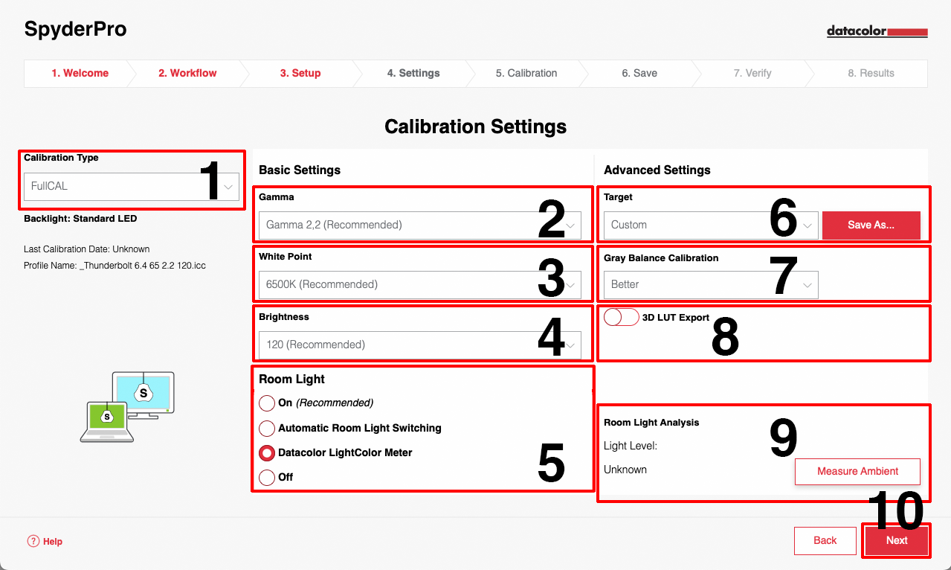Image resolution: width=951 pixels, height=570 pixels.
Task: Expand the Gamma dropdown
Action: tap(419, 225)
